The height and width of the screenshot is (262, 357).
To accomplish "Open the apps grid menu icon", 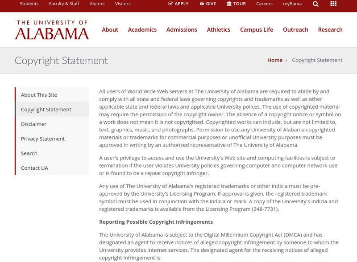I will [x=333, y=4].
